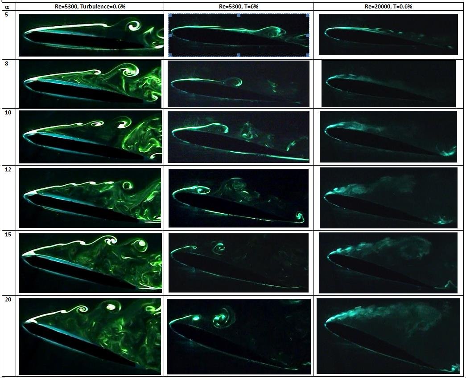Select the α=5 image under Re=5300, Turbulence=0.6%
466x378 pixels.
pos(91,35)
